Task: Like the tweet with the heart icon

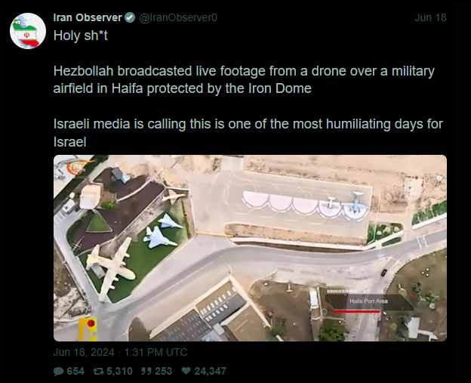Action: (x=186, y=371)
